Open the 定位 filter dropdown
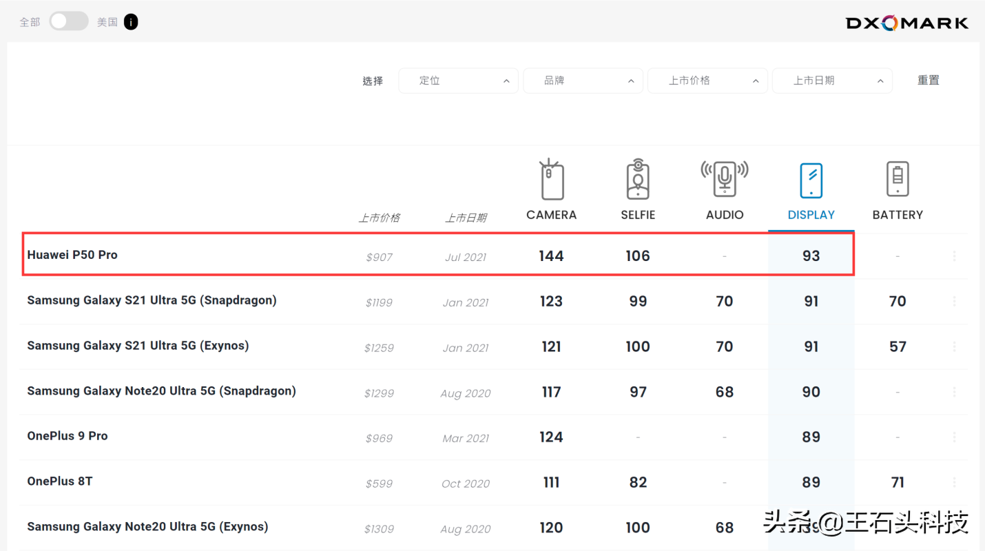This screenshot has height=551, width=985. click(458, 81)
